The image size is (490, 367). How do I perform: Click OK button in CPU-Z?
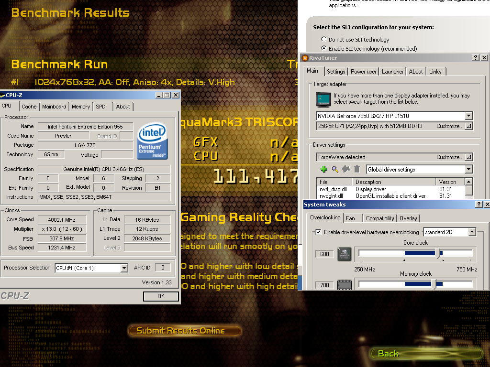pyautogui.click(x=161, y=296)
